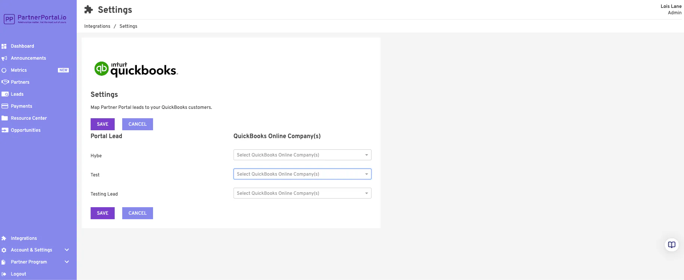Click the Hybe lead label
This screenshot has height=280, width=684.
click(96, 156)
